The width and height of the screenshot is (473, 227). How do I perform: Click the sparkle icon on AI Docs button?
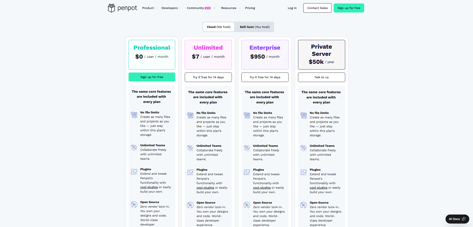tap(464, 219)
